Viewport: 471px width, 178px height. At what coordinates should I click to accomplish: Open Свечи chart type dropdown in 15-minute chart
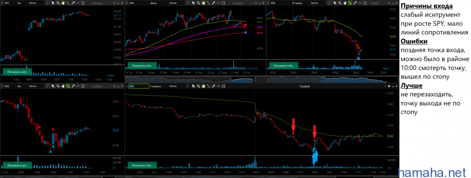(318, 3)
